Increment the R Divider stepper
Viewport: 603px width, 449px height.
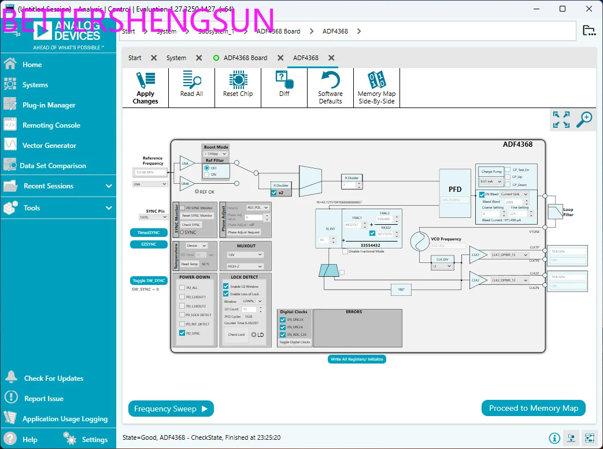point(359,183)
